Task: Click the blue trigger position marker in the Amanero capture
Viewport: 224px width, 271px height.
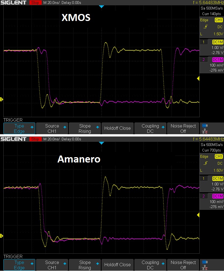Action: point(101,143)
